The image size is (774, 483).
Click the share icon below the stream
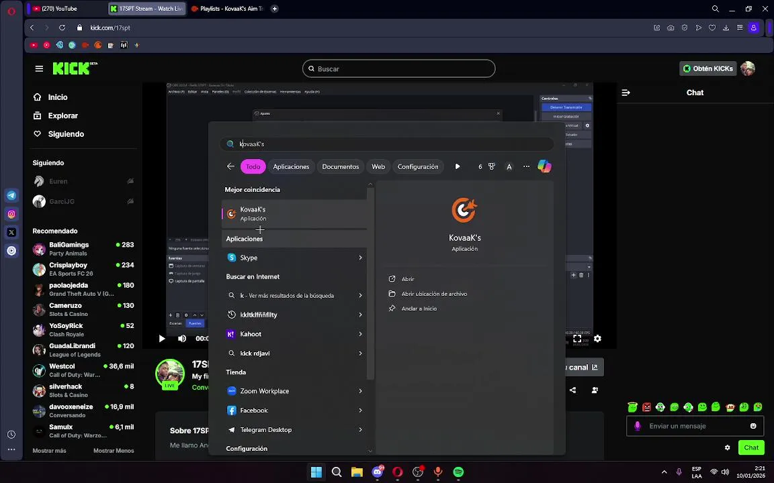[x=572, y=390]
